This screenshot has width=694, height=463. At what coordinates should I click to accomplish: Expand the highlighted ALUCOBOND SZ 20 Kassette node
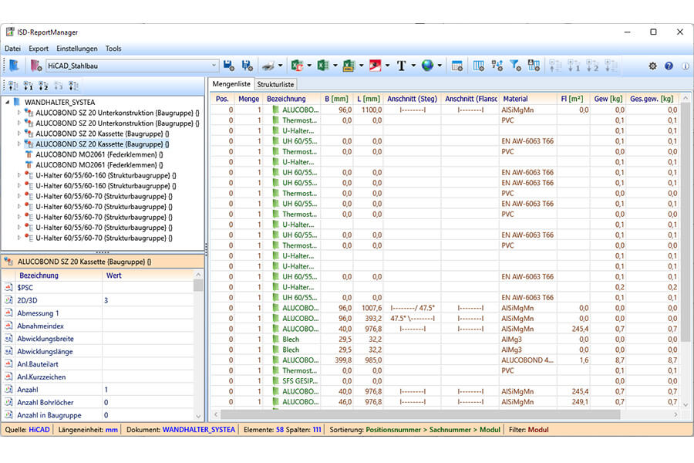tap(19, 144)
